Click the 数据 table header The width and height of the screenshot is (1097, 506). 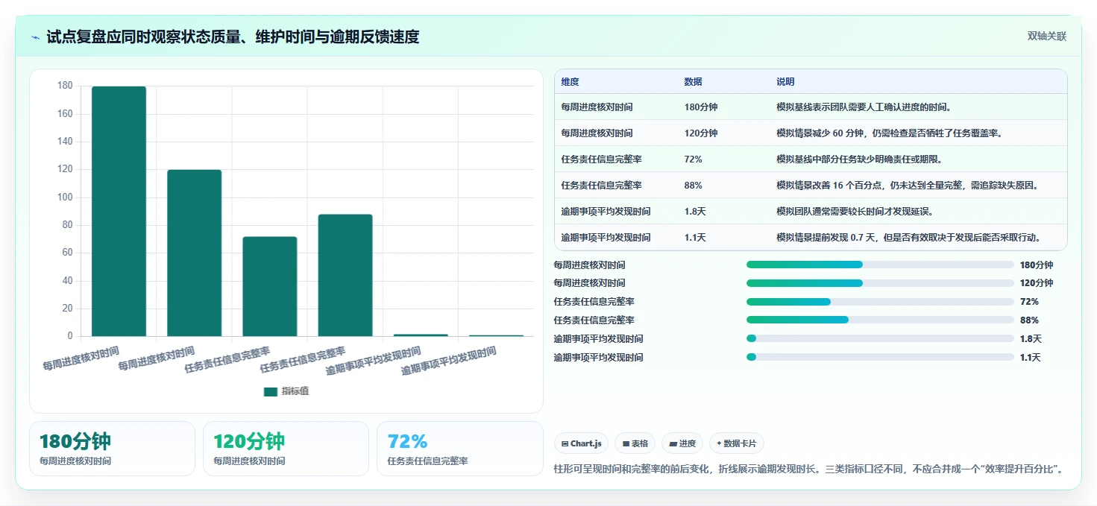click(x=693, y=82)
